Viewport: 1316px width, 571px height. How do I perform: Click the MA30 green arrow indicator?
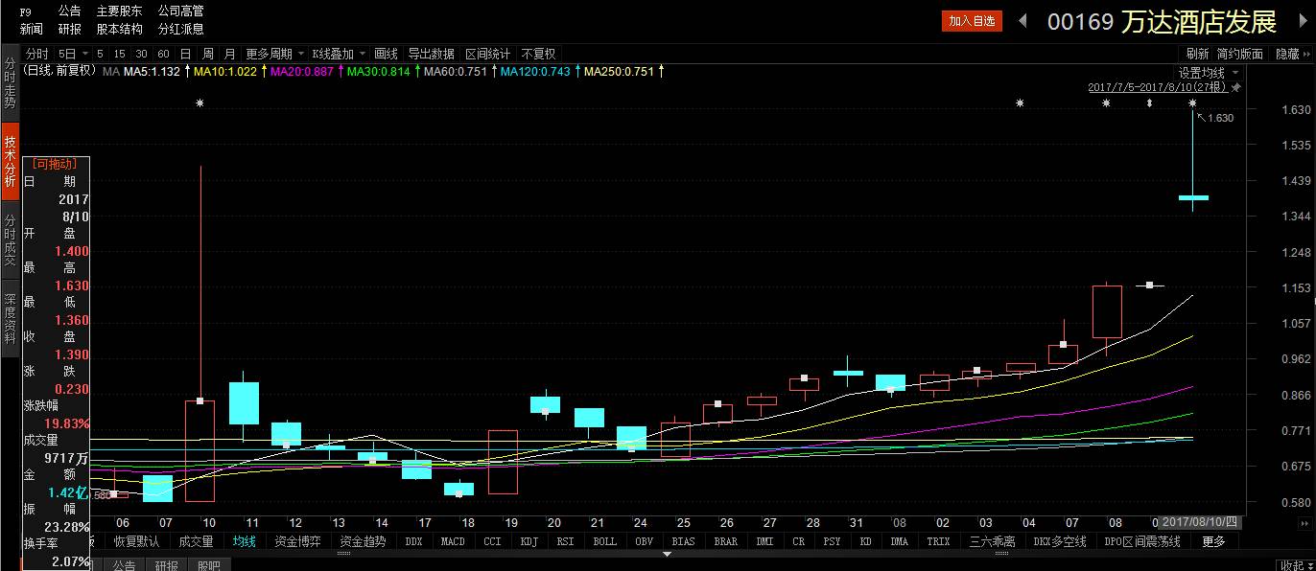pos(417,71)
